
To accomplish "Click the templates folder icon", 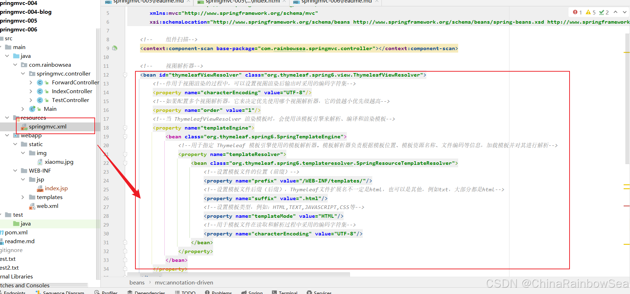I will point(32,197).
